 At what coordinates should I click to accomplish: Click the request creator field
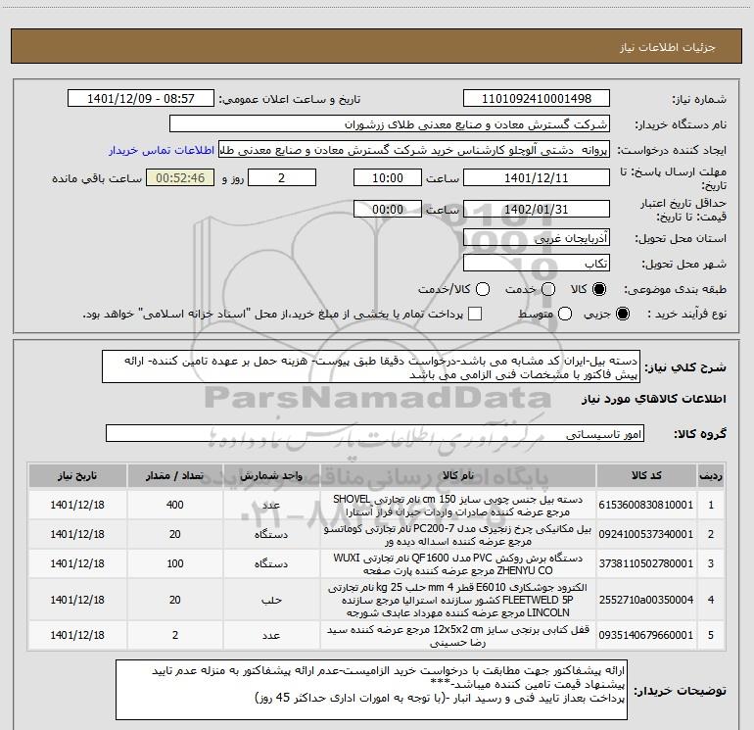tap(414, 150)
